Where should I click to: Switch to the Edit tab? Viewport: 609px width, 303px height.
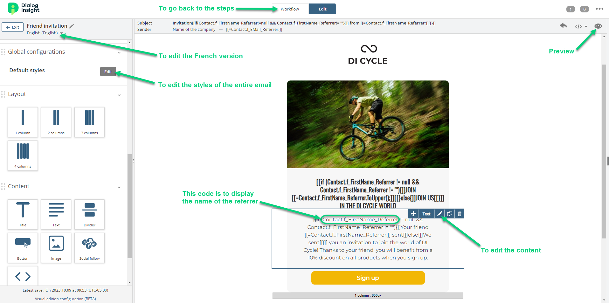322,9
